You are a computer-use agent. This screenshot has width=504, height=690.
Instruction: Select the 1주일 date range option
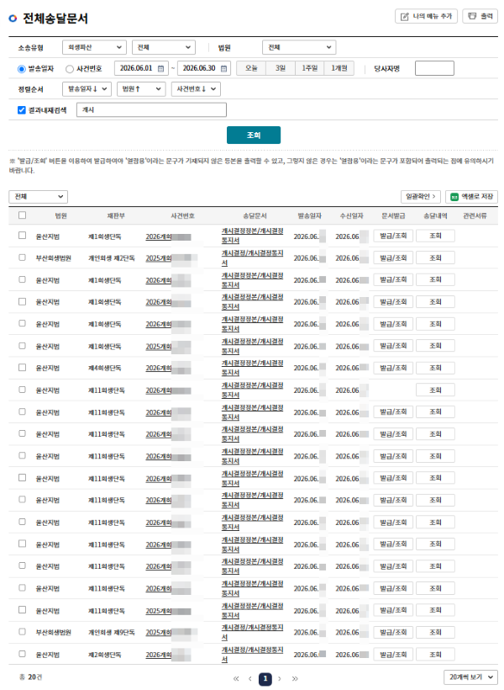[310, 68]
